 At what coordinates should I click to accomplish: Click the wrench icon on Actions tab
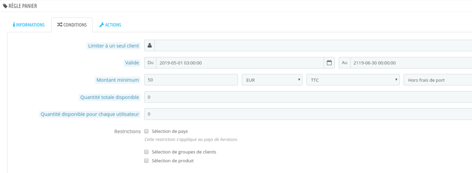point(102,25)
